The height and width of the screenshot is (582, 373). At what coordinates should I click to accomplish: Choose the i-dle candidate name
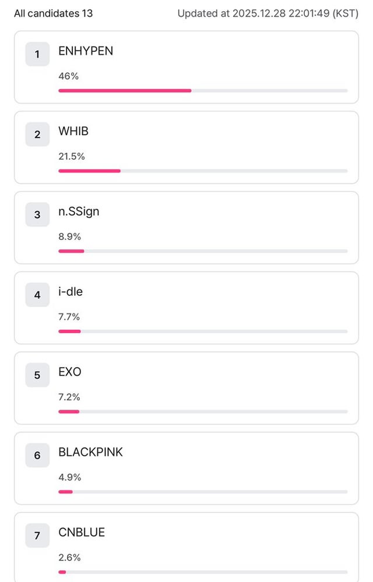pyautogui.click(x=71, y=292)
